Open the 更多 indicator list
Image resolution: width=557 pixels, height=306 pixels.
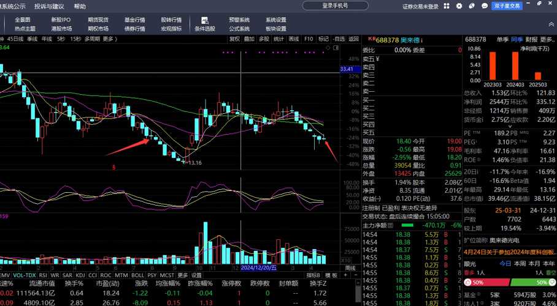(x=183, y=275)
